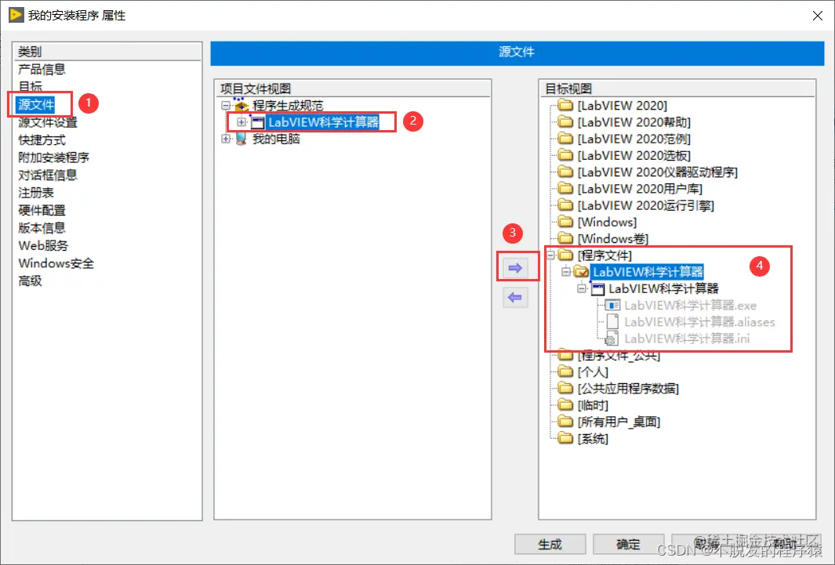Click checked folder icon of LabVIEW科学计算器

[581, 272]
